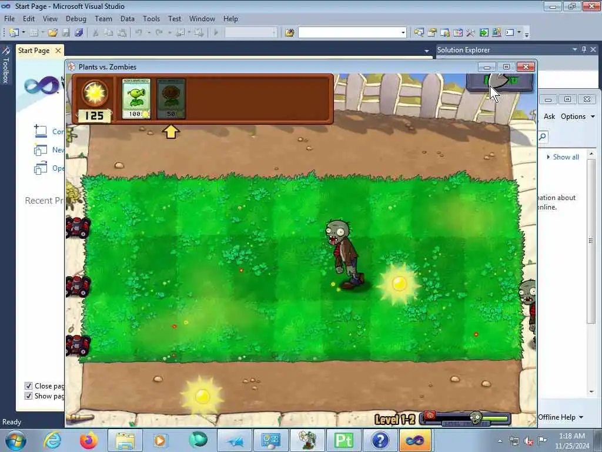Open the Extension Manager toolbar icon

point(496,33)
